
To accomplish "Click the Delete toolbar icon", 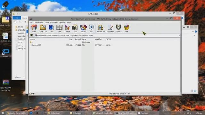I will (67, 28).
